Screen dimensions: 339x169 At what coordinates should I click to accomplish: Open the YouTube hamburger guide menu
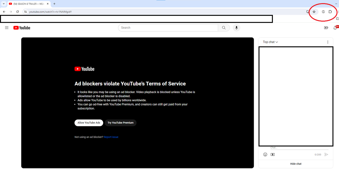point(7,28)
